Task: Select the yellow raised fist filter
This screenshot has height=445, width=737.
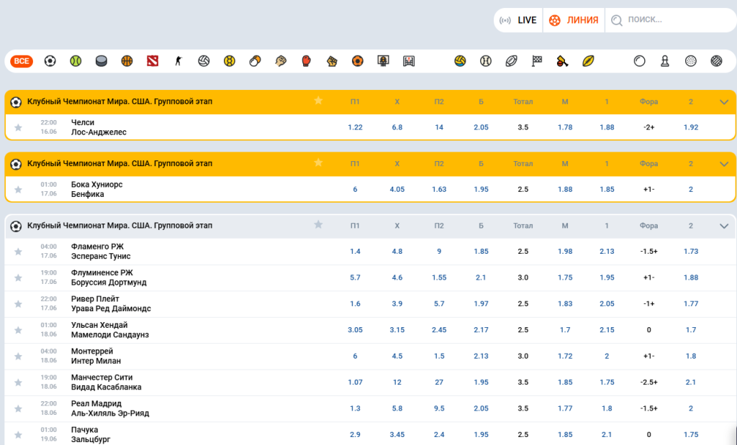Action: pos(332,61)
